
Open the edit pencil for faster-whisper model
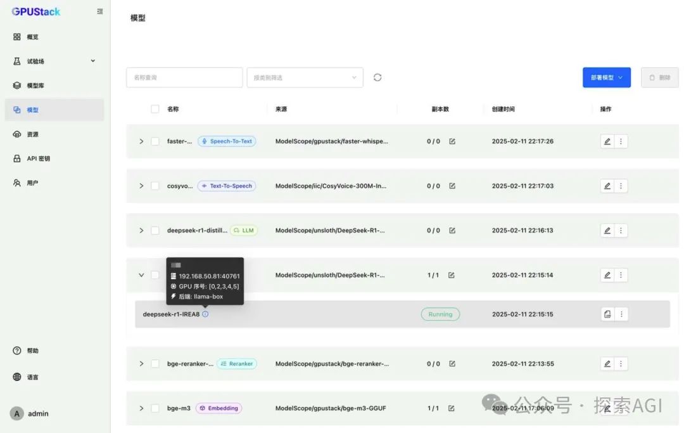607,141
